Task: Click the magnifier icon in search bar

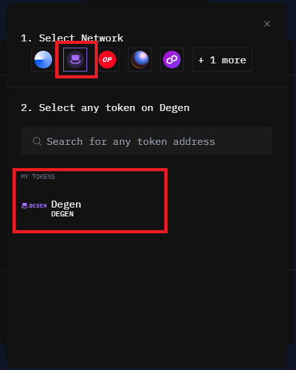Action: 37,141
